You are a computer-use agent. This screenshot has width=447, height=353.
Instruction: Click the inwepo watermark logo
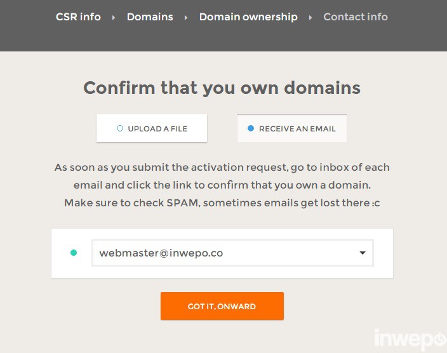tap(410, 339)
